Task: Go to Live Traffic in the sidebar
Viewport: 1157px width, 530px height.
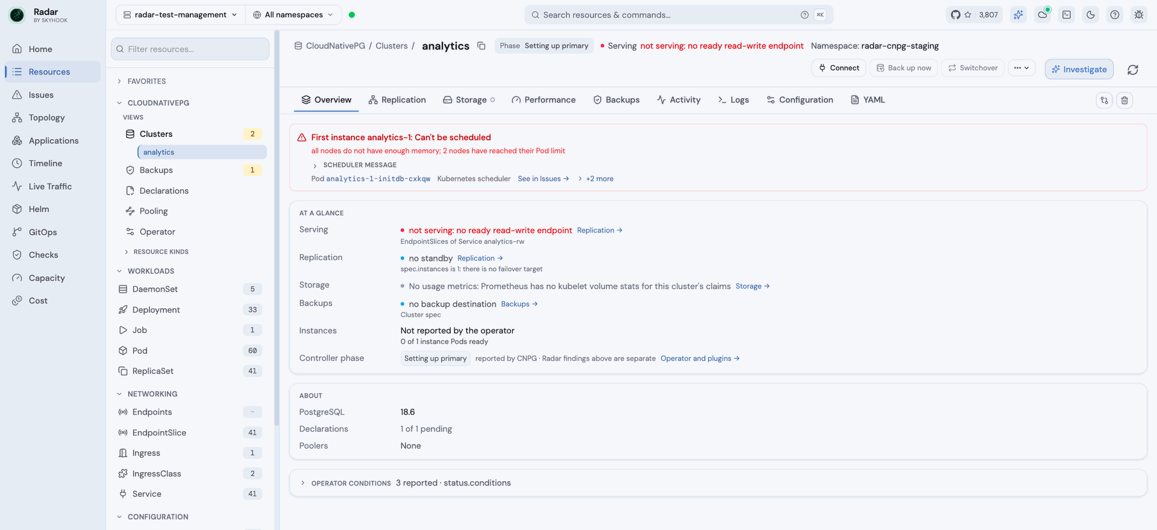Action: (x=53, y=186)
